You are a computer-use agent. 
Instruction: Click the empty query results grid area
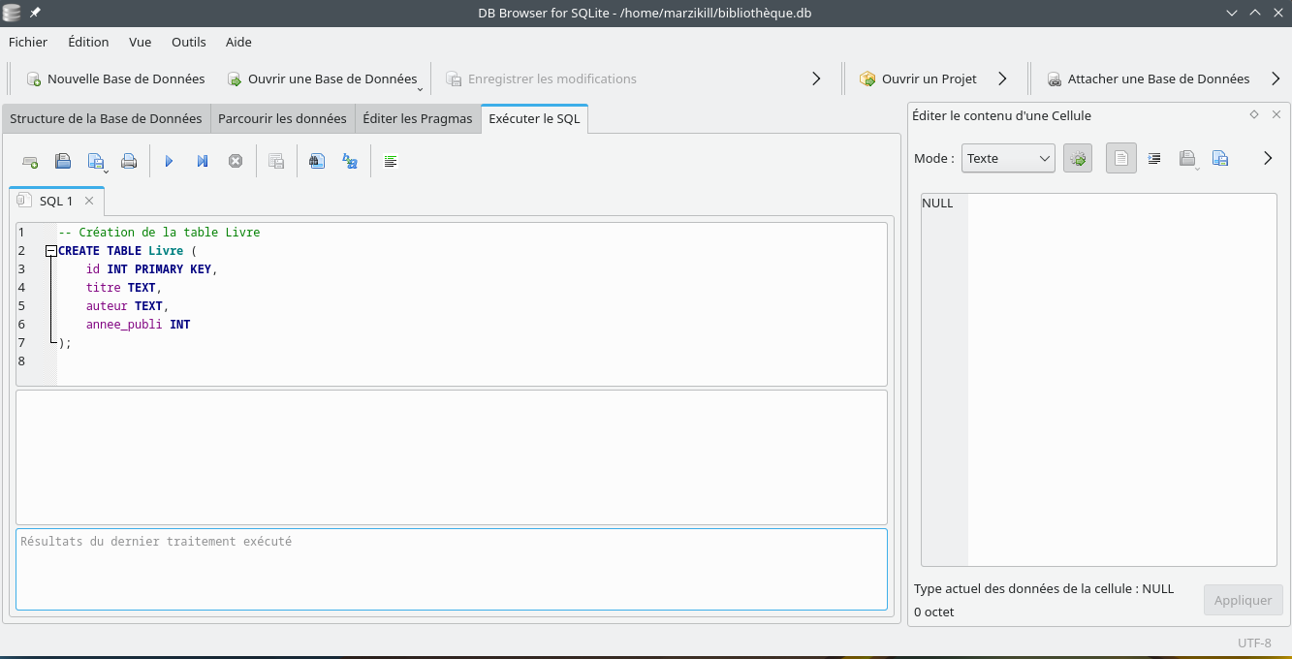pos(452,457)
